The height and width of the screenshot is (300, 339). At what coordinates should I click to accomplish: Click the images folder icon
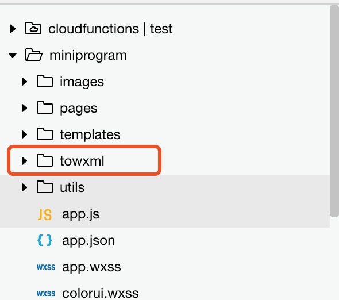tap(45, 82)
